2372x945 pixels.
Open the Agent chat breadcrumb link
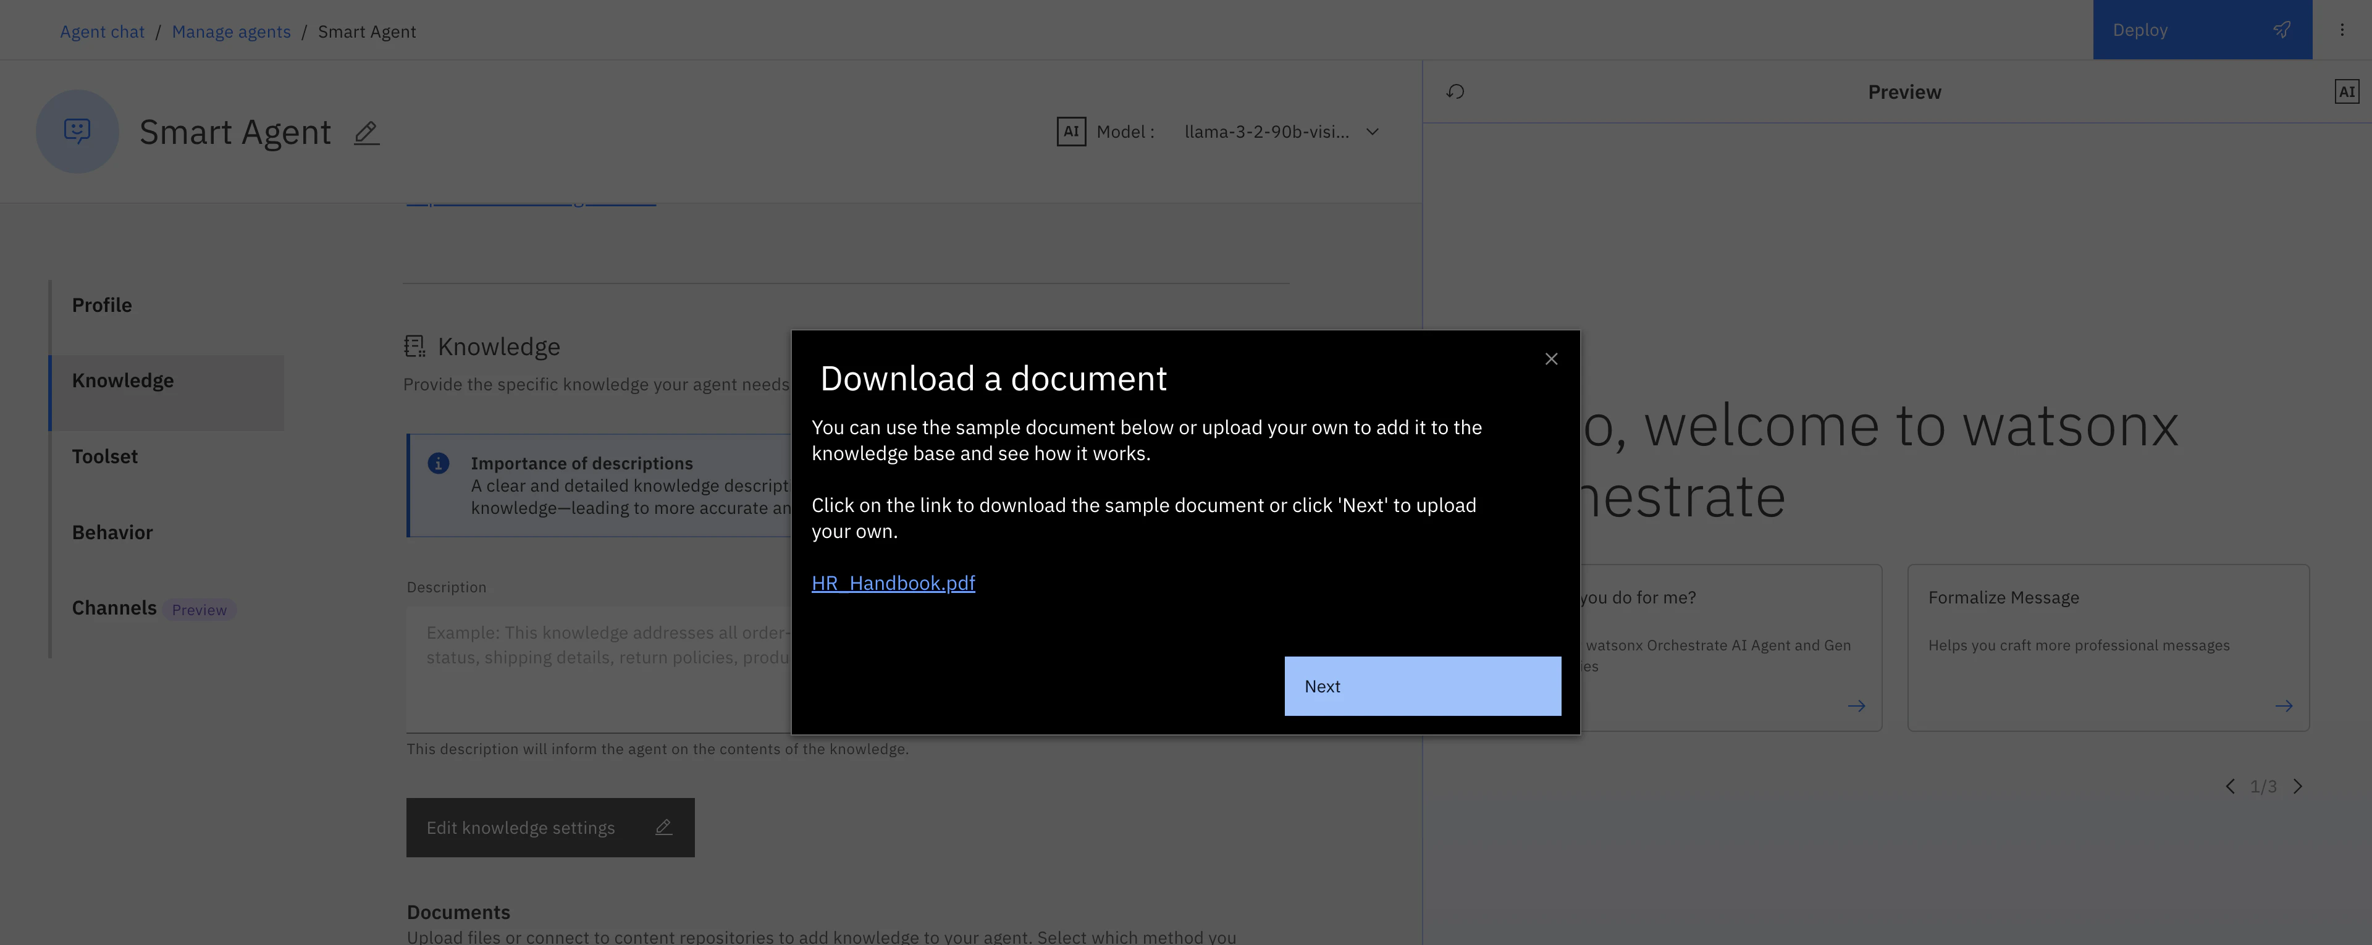pos(102,31)
